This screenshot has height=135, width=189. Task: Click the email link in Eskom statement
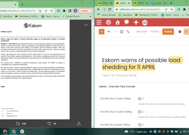pyautogui.click(x=12, y=116)
